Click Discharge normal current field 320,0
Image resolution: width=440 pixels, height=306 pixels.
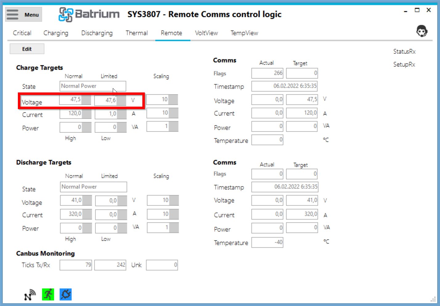[x=76, y=214]
